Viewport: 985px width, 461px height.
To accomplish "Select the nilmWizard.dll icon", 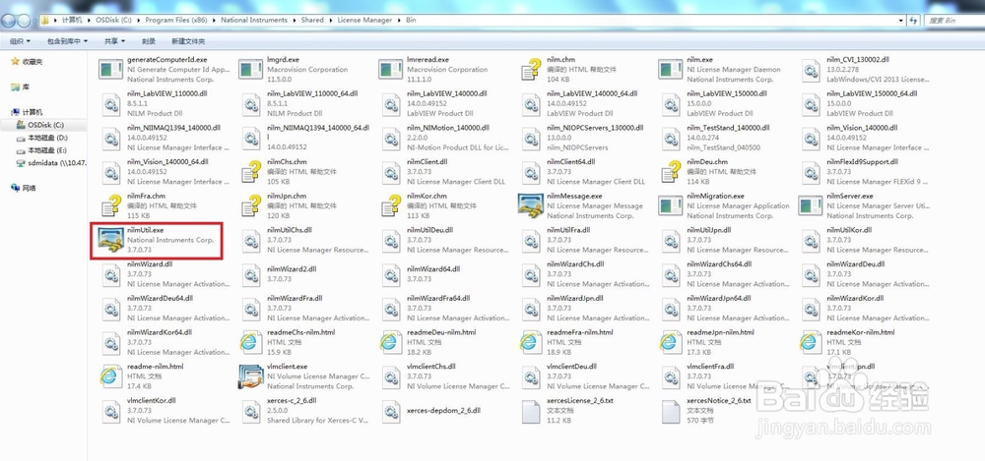I will tap(110, 274).
